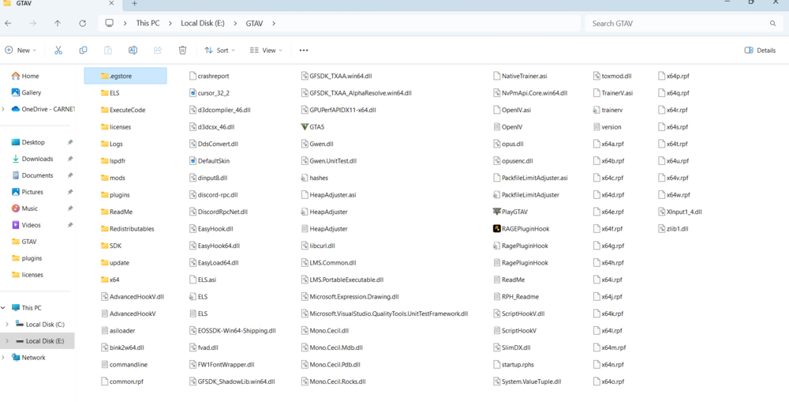
Task: Expand the Local Disk (C:) node
Action: click(6, 325)
